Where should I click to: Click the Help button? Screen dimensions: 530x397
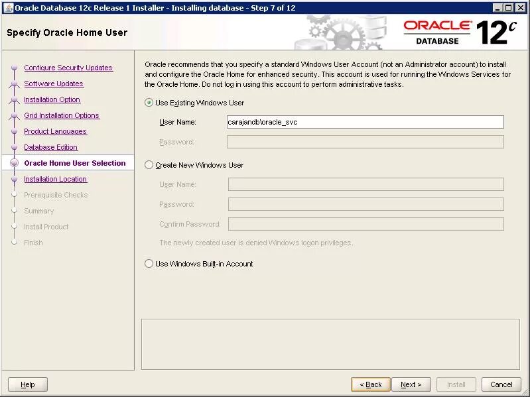28,384
